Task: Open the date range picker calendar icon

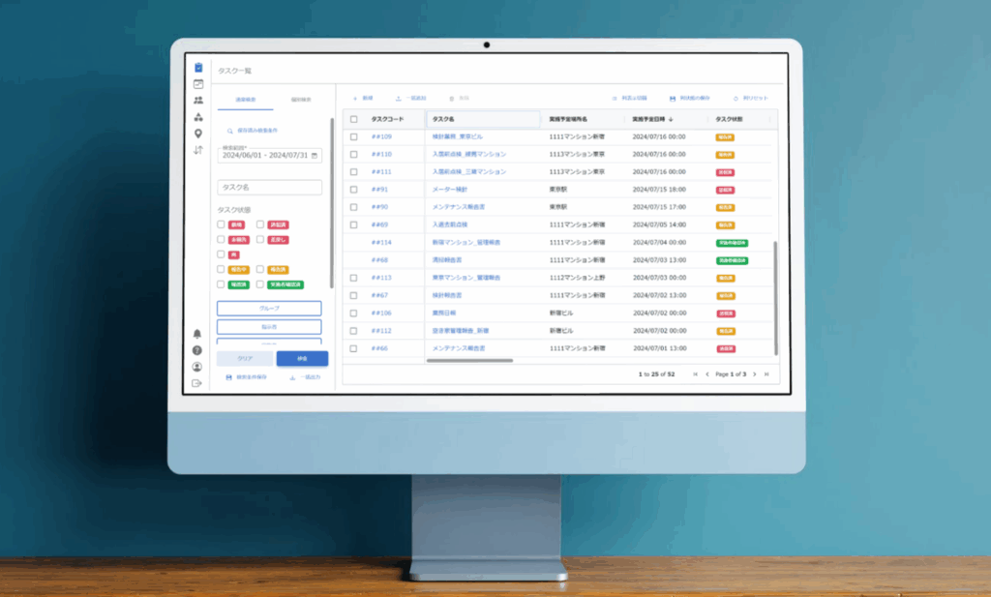Action: pos(315,155)
